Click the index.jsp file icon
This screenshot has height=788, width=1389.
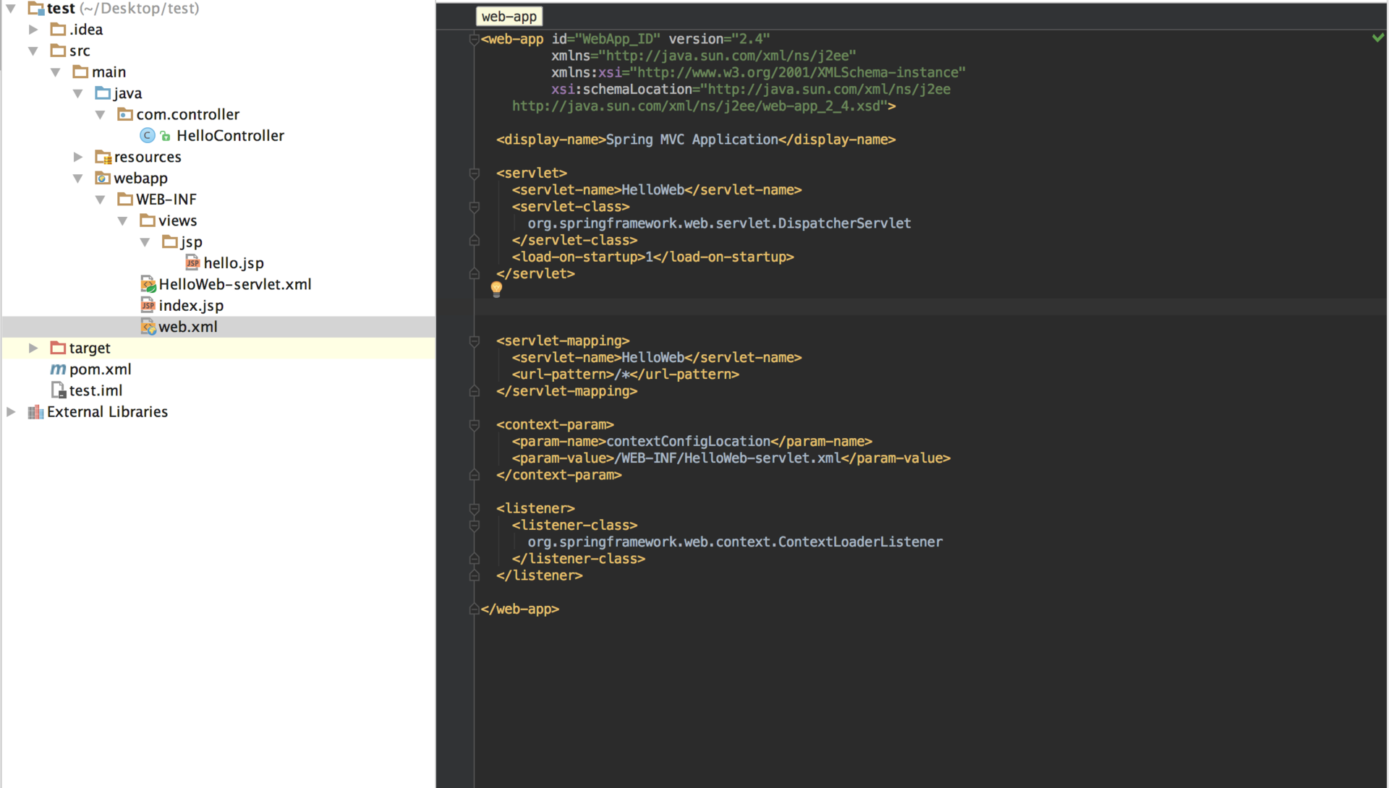(x=148, y=305)
